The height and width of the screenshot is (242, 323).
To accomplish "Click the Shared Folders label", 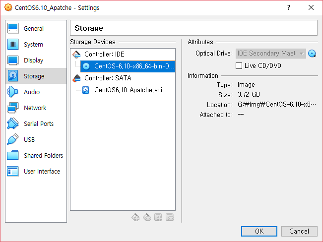I will tap(43, 156).
